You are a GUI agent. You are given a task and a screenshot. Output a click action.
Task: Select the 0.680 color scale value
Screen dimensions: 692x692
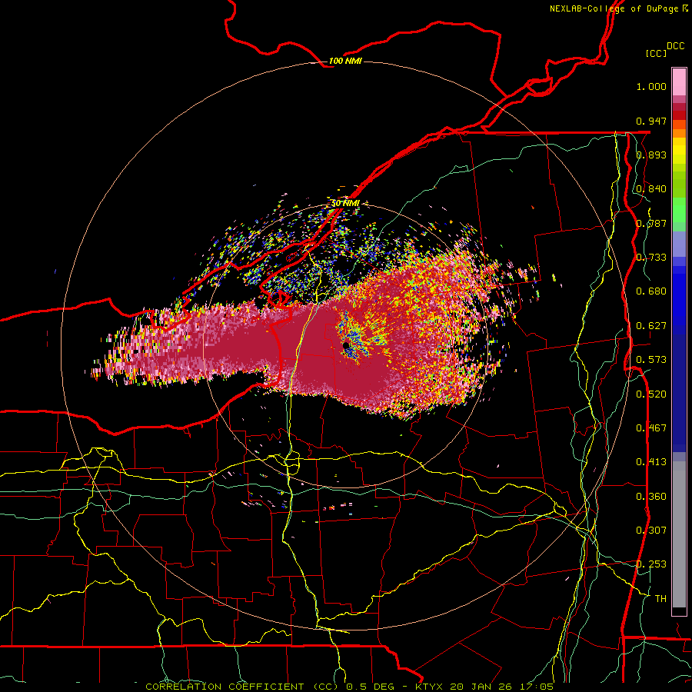pyautogui.click(x=651, y=291)
